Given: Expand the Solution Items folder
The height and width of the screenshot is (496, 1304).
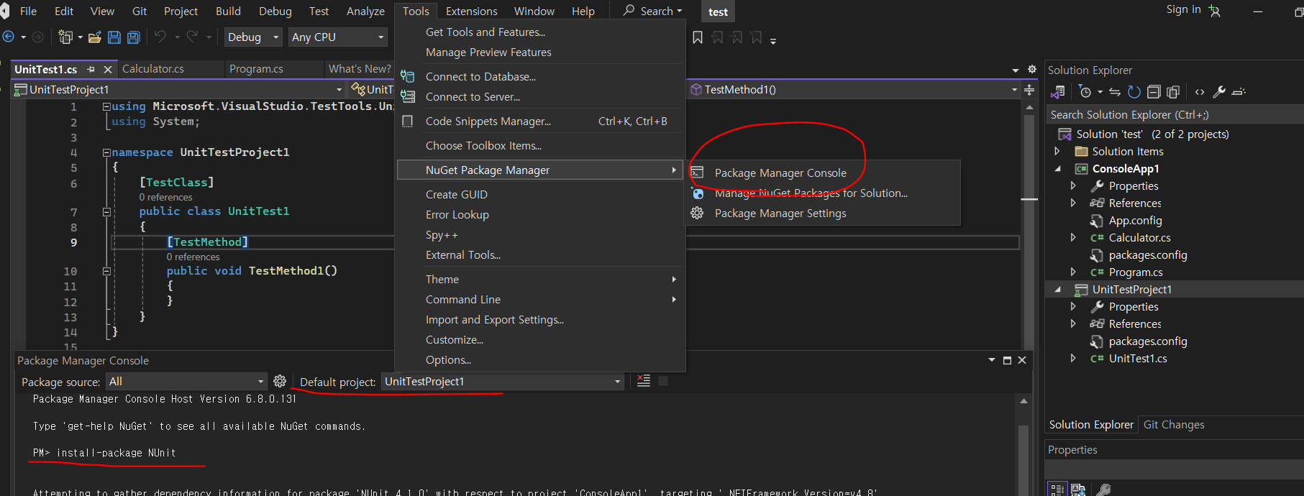Looking at the screenshot, I should 1057,152.
